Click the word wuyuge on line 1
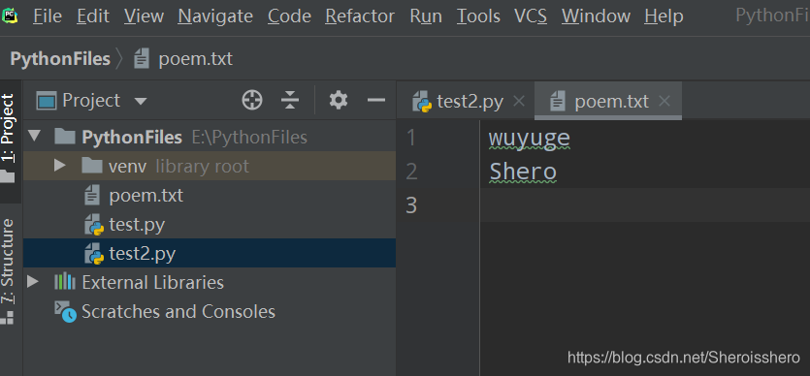Screen dimensions: 810x376 click(529, 139)
